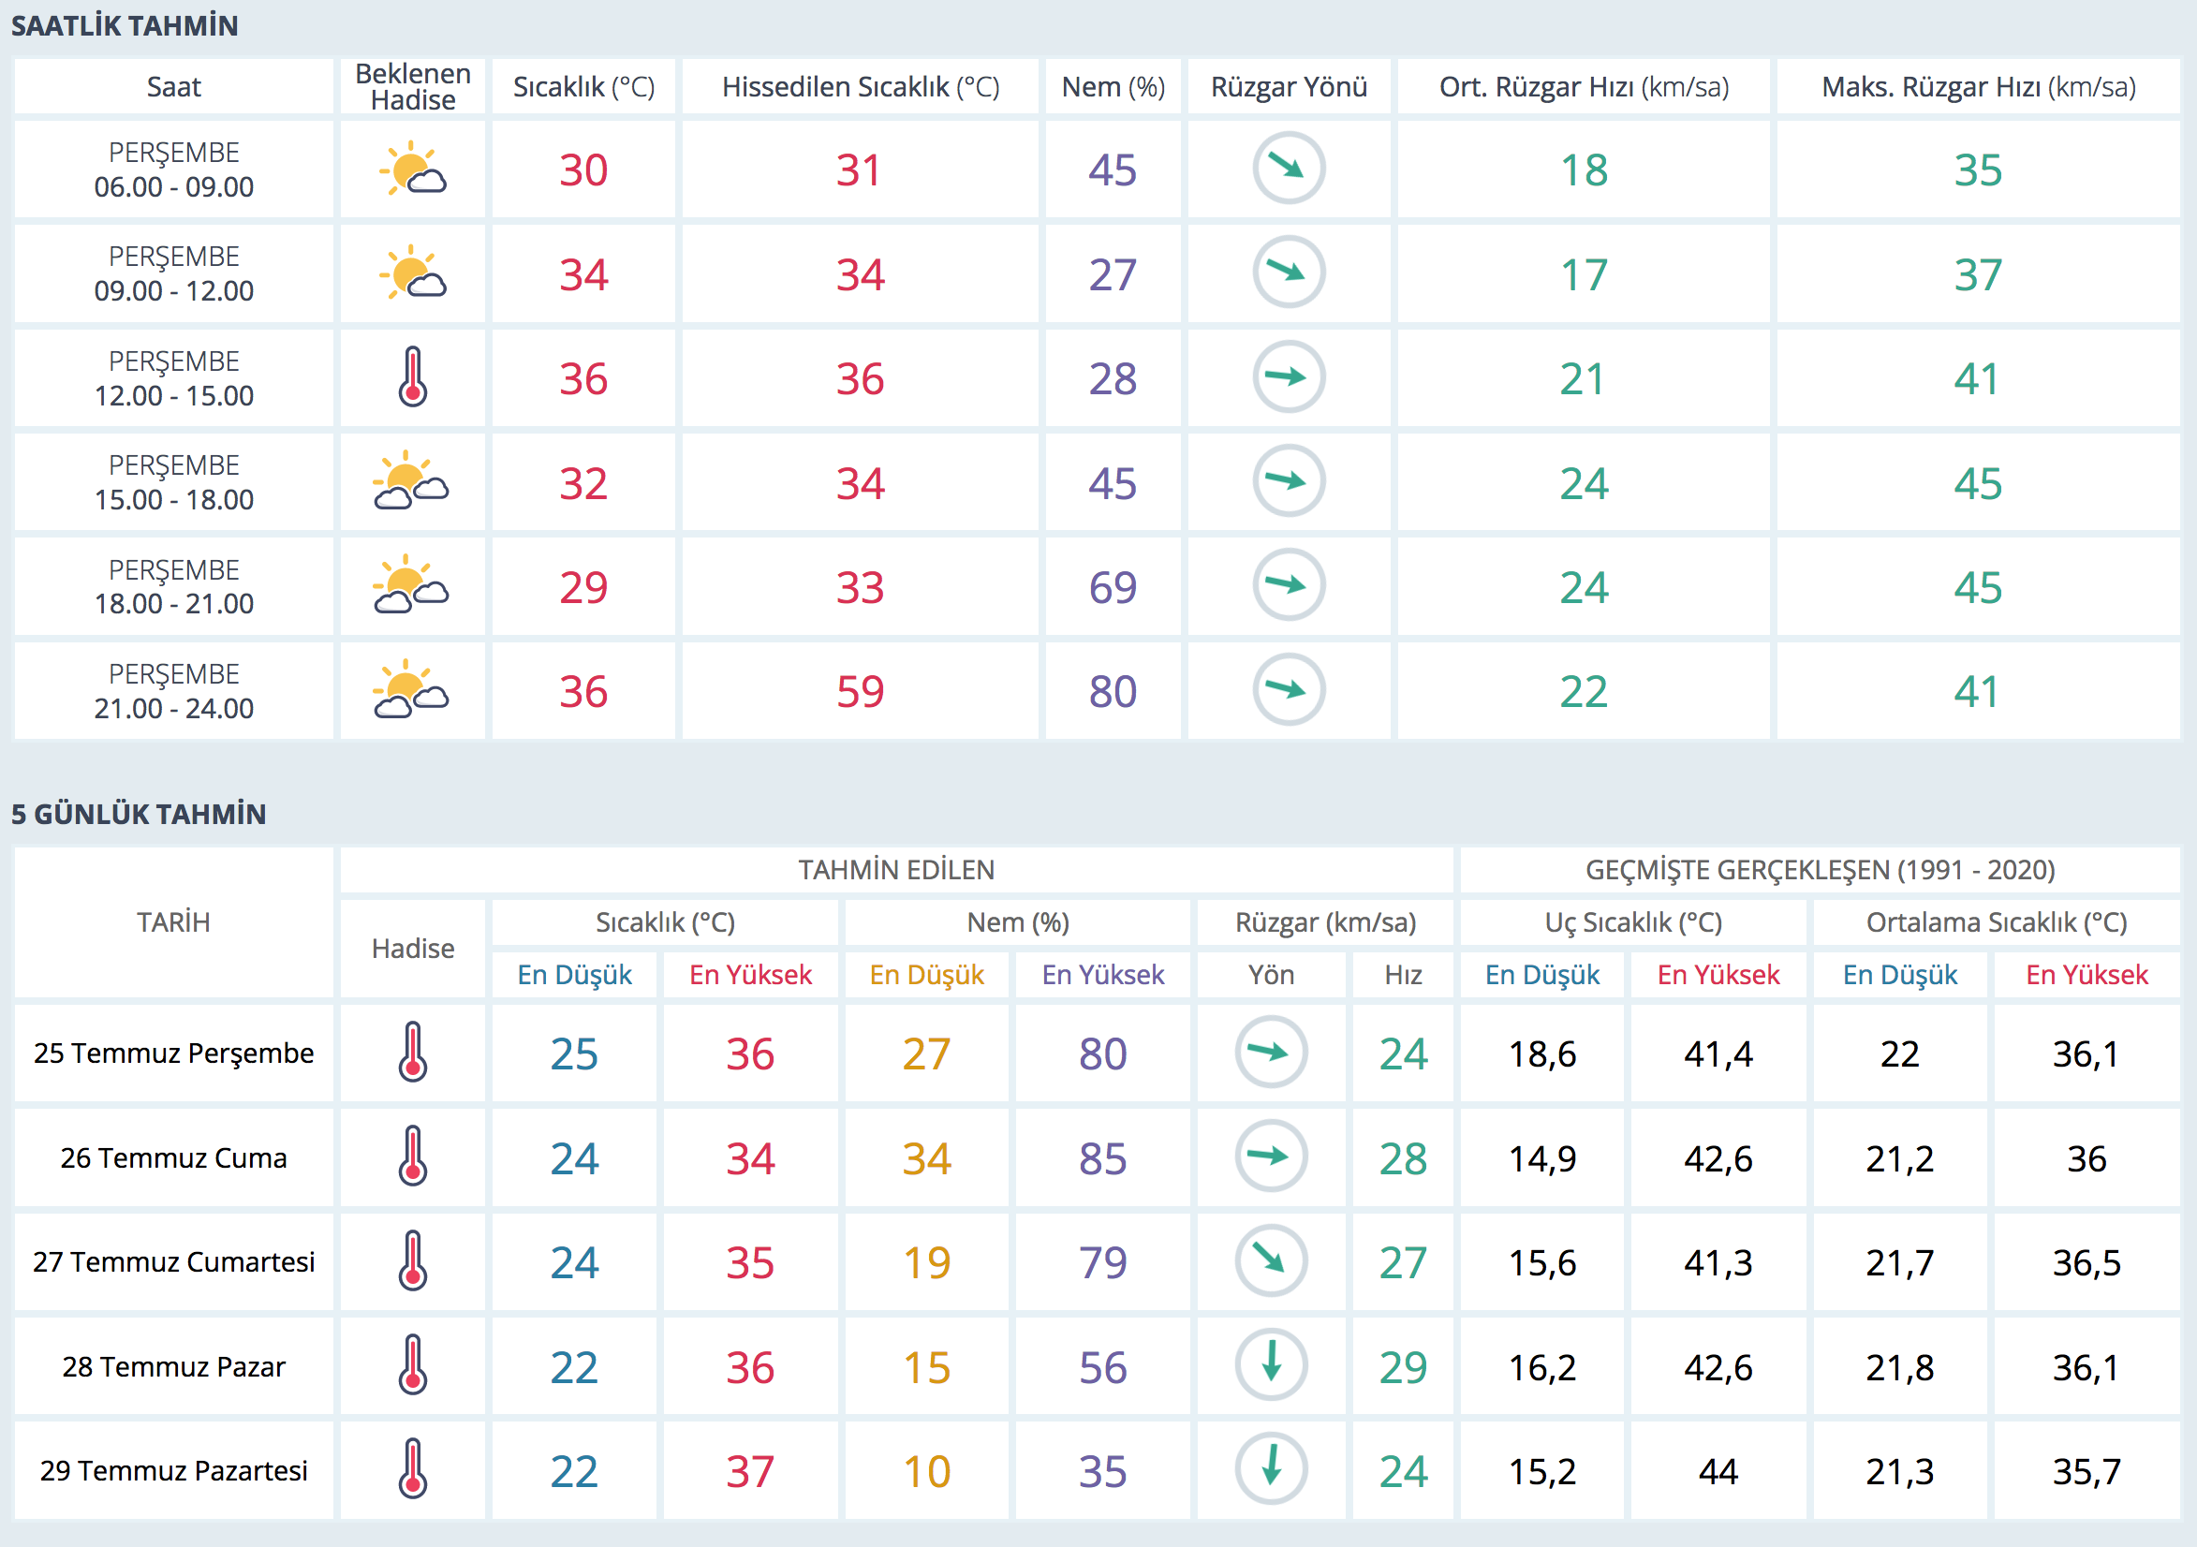Image resolution: width=2197 pixels, height=1547 pixels.
Task: Click wind direction arrow for 15.00 - 18.00
Action: pyautogui.click(x=1288, y=481)
